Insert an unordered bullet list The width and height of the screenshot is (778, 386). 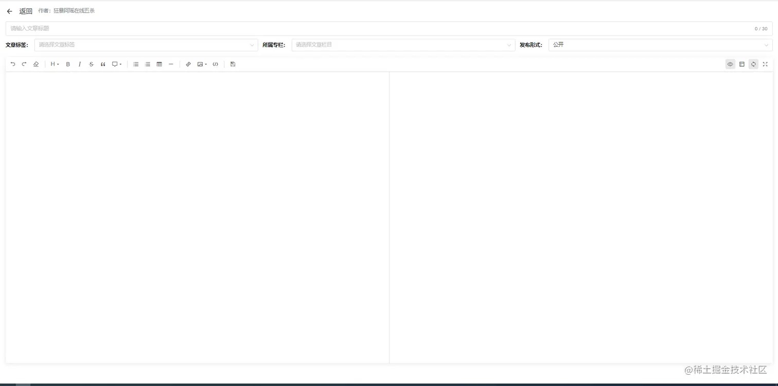click(x=136, y=64)
